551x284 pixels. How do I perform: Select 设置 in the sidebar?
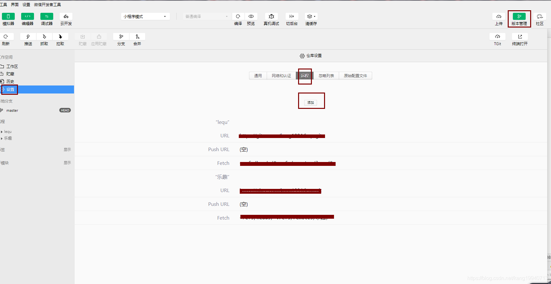(37, 89)
